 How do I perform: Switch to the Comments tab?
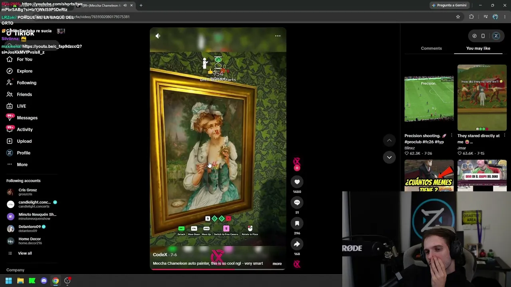pyautogui.click(x=431, y=48)
